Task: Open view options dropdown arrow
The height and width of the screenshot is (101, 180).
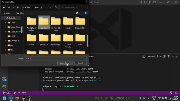Action: click(80, 13)
